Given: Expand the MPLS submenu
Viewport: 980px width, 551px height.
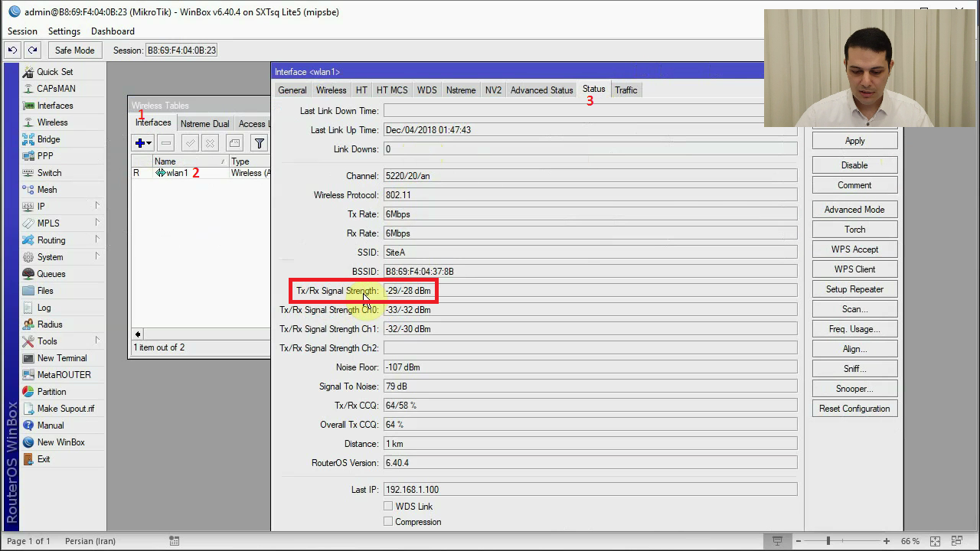Looking at the screenshot, I should (97, 223).
